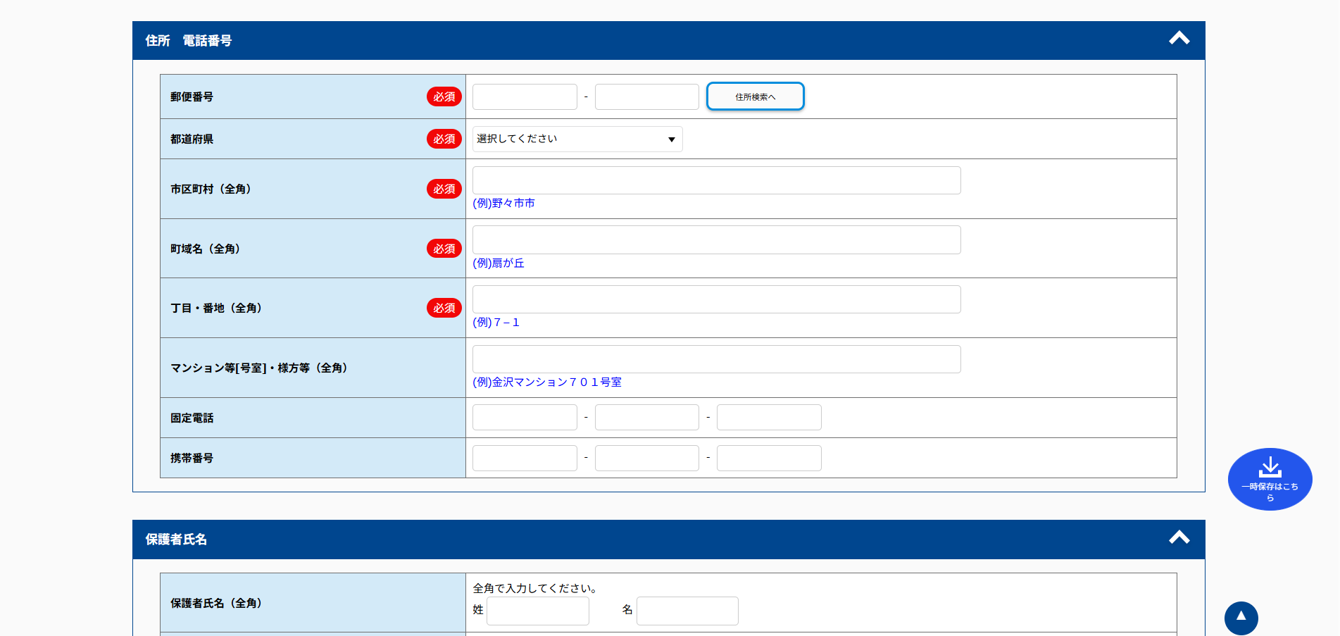
Task: Click the middle 携帯番号 mobile field
Action: click(x=646, y=458)
